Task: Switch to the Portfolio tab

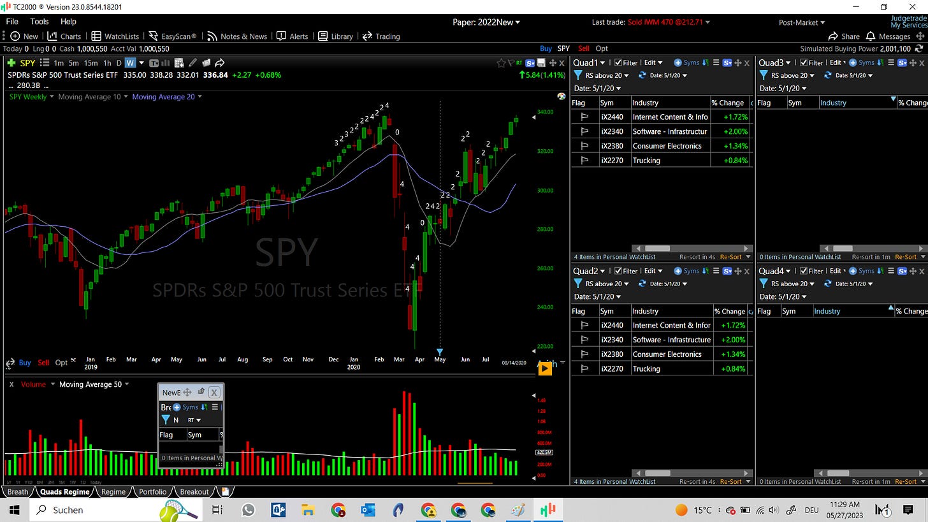Action: point(152,491)
